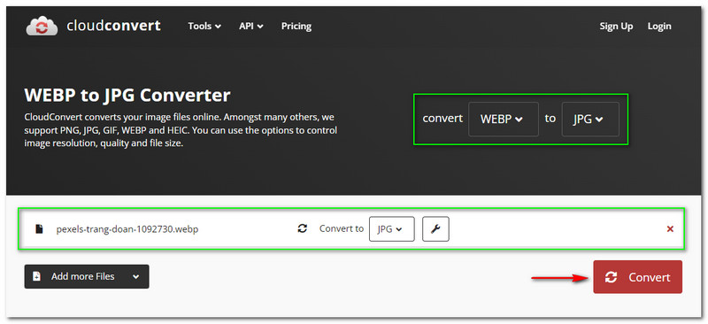Viewport: 708px width, 324px height.
Task: Expand the JPG target format dropdown in header
Action: click(x=590, y=120)
